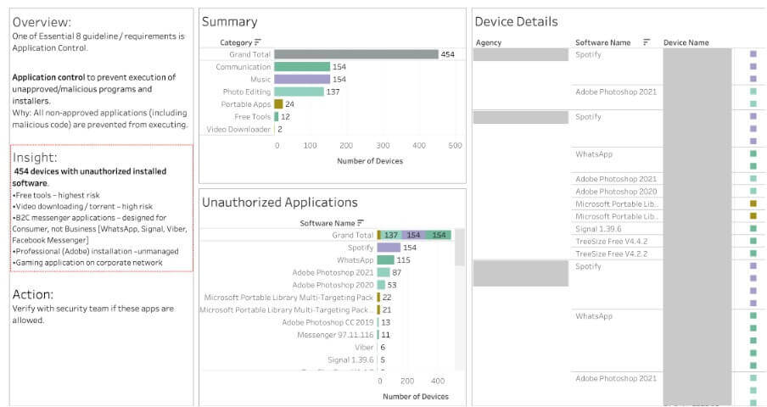Screen dimensions: 767x407
Task: Select the Adobe Photoshop 2021 bar showing 87
Action: click(383, 272)
